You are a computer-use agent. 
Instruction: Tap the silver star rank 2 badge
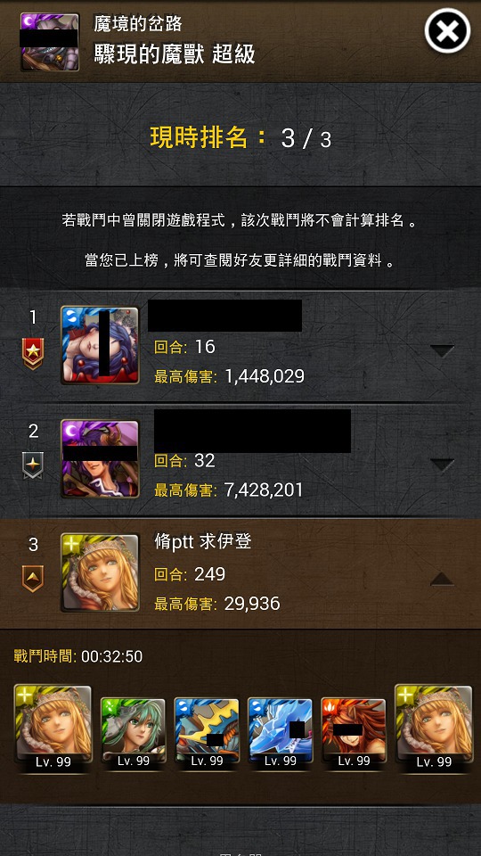click(x=33, y=465)
